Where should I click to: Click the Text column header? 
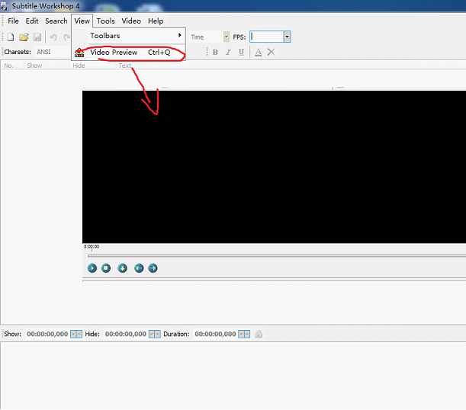pos(124,66)
